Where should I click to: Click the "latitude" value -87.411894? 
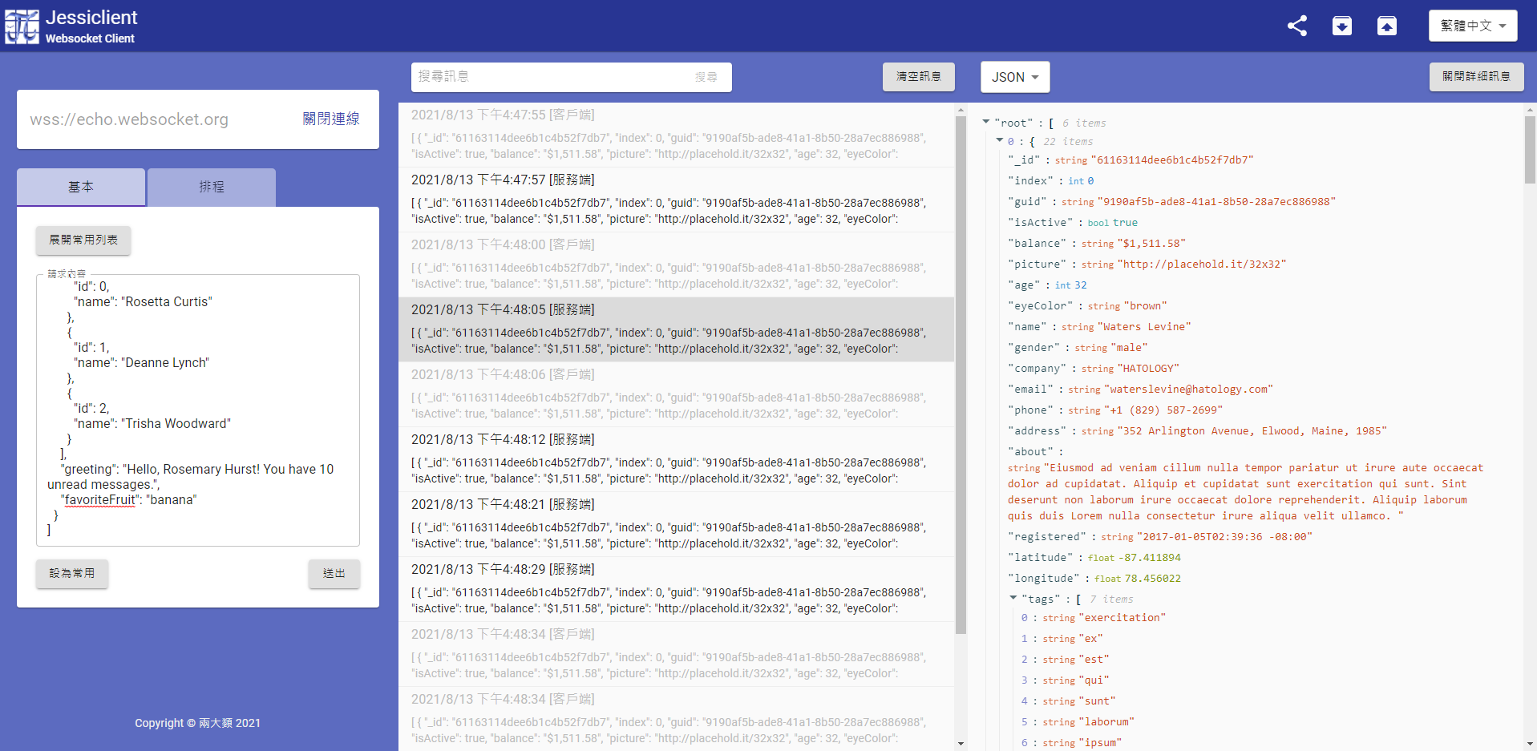click(x=1150, y=558)
